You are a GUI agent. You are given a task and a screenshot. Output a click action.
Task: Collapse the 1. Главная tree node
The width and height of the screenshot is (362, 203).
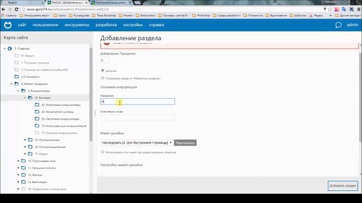(x=5, y=48)
